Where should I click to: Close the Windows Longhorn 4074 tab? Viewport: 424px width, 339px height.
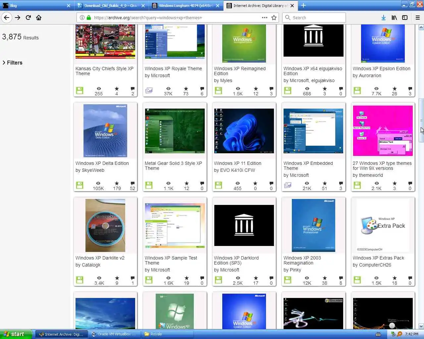click(218, 6)
